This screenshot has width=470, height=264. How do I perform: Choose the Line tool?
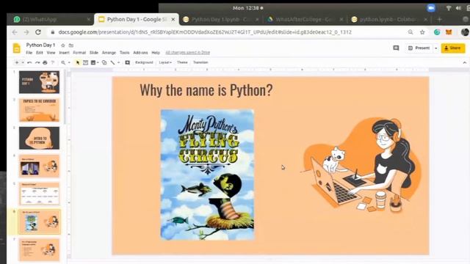pyautogui.click(x=112, y=62)
